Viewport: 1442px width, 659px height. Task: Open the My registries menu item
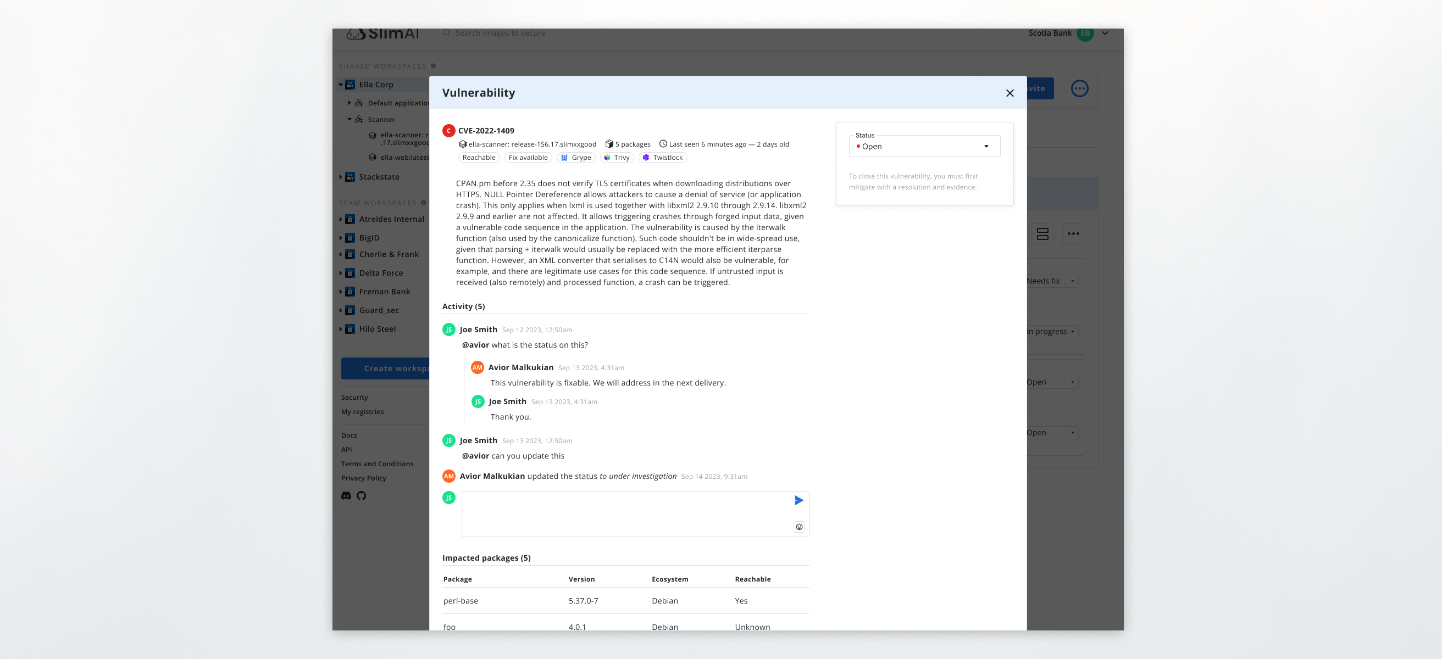pyautogui.click(x=362, y=412)
